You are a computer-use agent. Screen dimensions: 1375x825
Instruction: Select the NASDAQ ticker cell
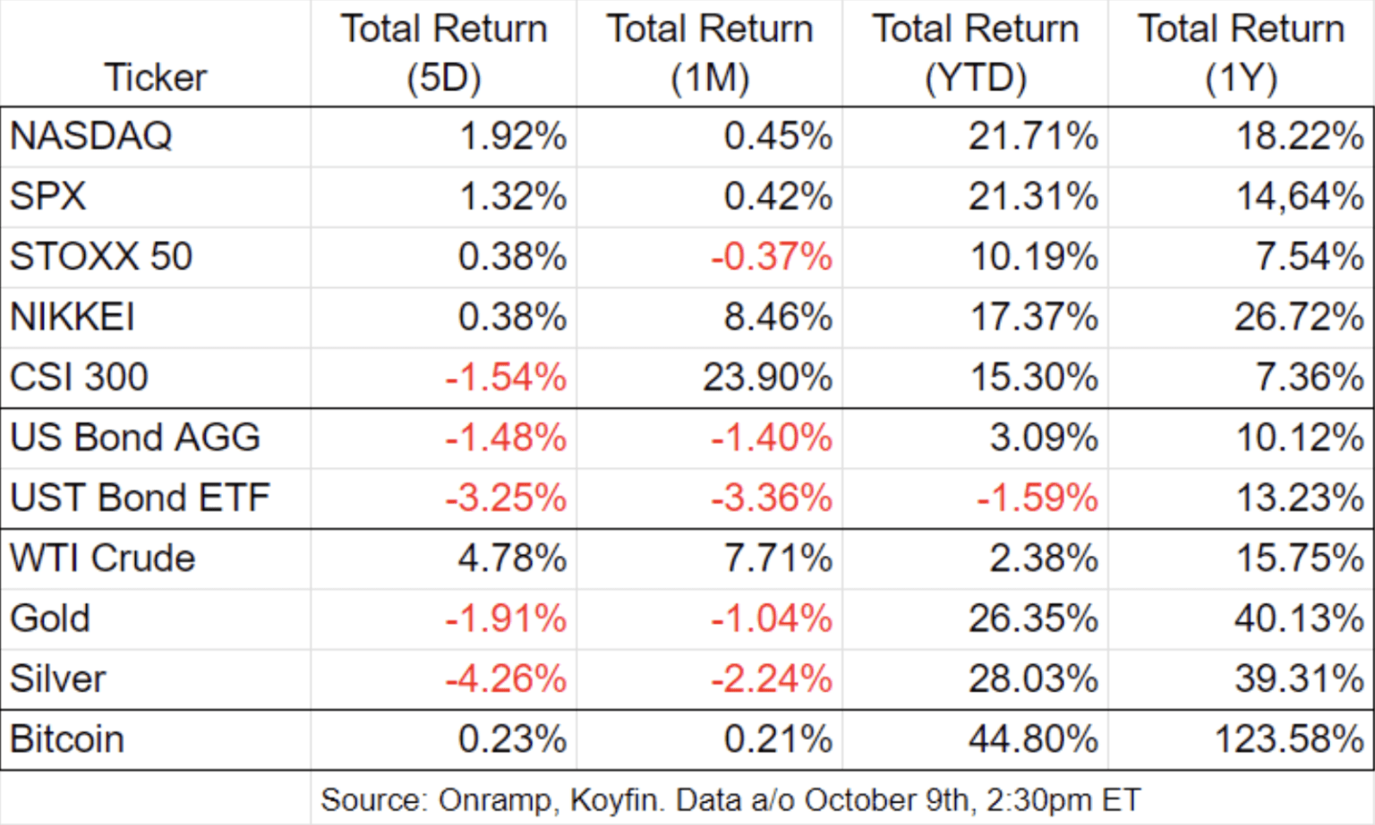point(90,136)
